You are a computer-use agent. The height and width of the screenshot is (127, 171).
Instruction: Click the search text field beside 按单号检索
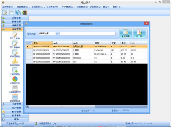point(87,33)
